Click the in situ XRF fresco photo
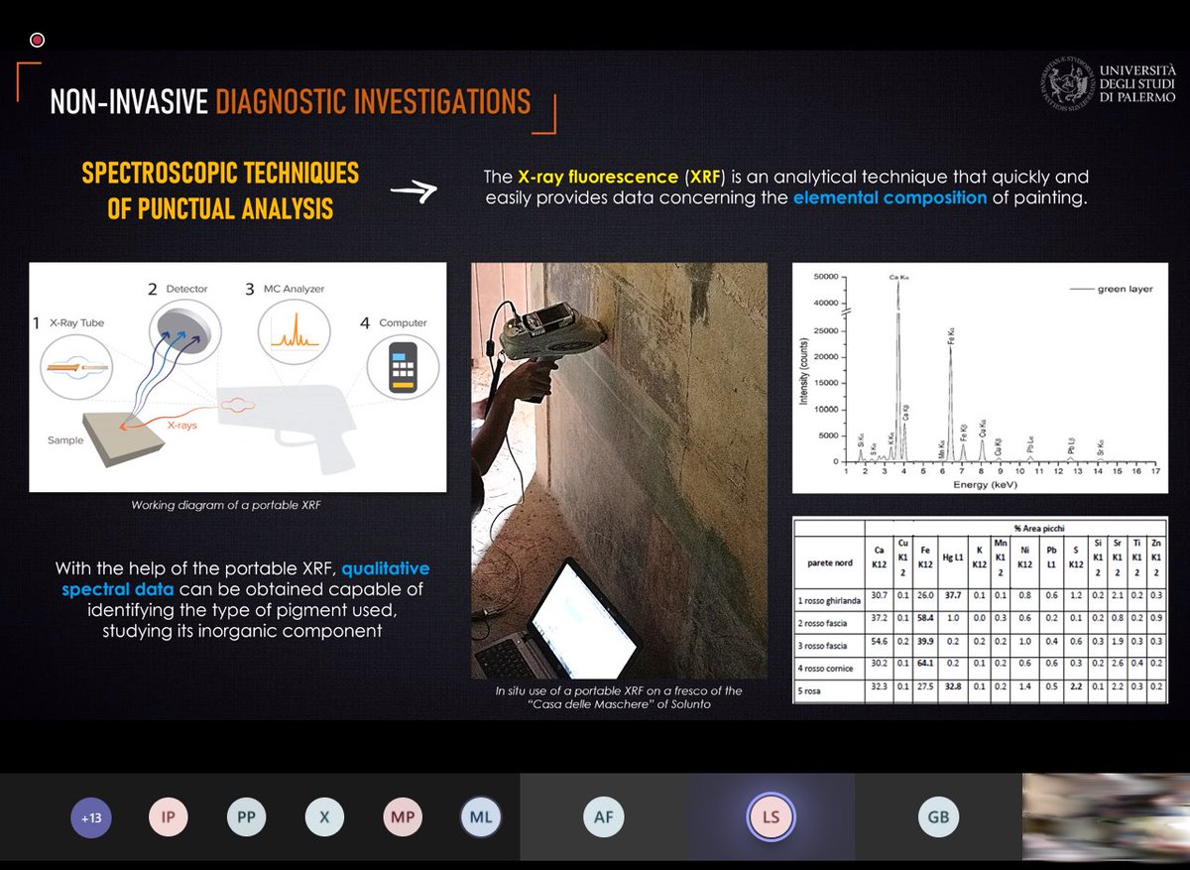The image size is (1190, 870). pyautogui.click(x=619, y=470)
